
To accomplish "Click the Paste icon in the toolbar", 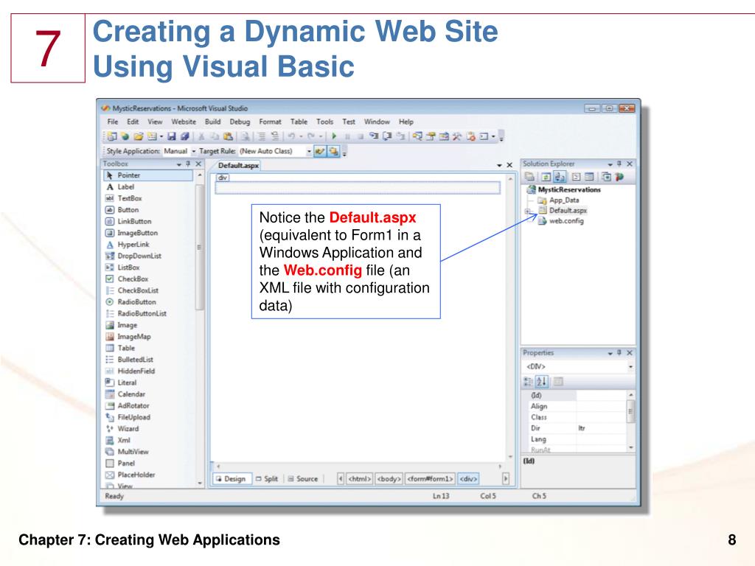I will pos(229,136).
